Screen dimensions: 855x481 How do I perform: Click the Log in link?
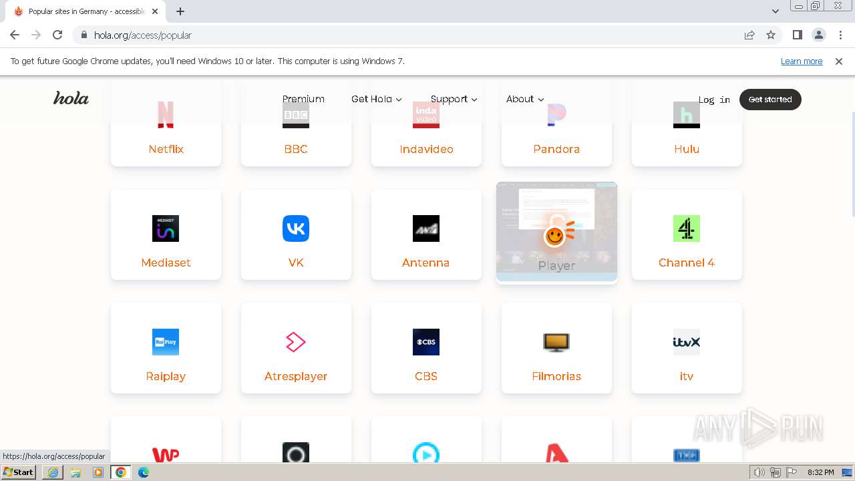[x=714, y=100]
